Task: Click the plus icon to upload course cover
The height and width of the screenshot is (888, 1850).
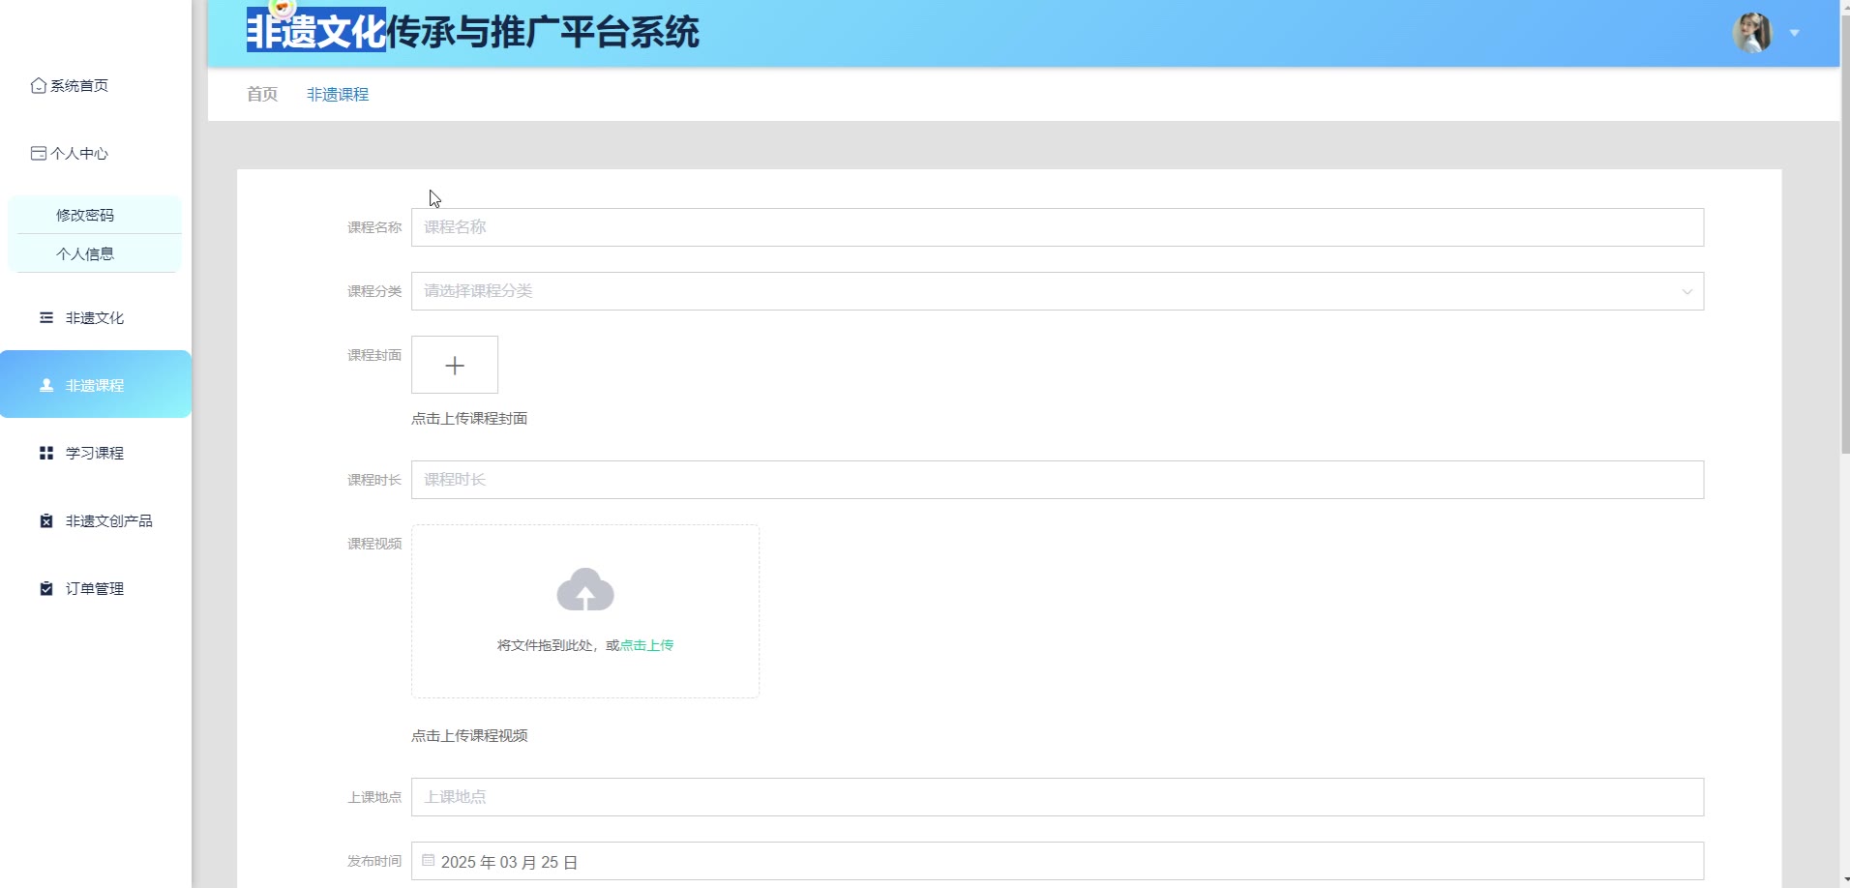Action: click(x=455, y=366)
